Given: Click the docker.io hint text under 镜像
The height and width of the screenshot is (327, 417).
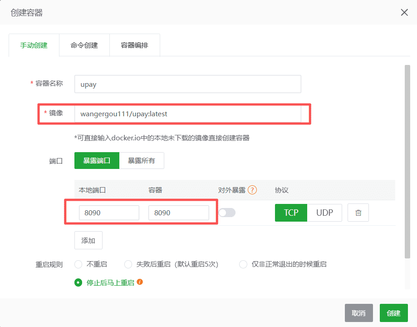Looking at the screenshot, I should point(162,138).
